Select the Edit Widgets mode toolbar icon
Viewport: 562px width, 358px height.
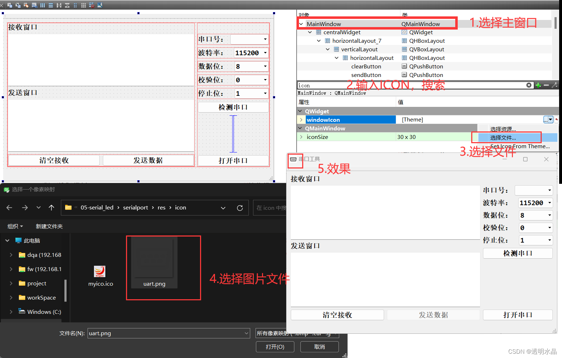tap(10, 5)
